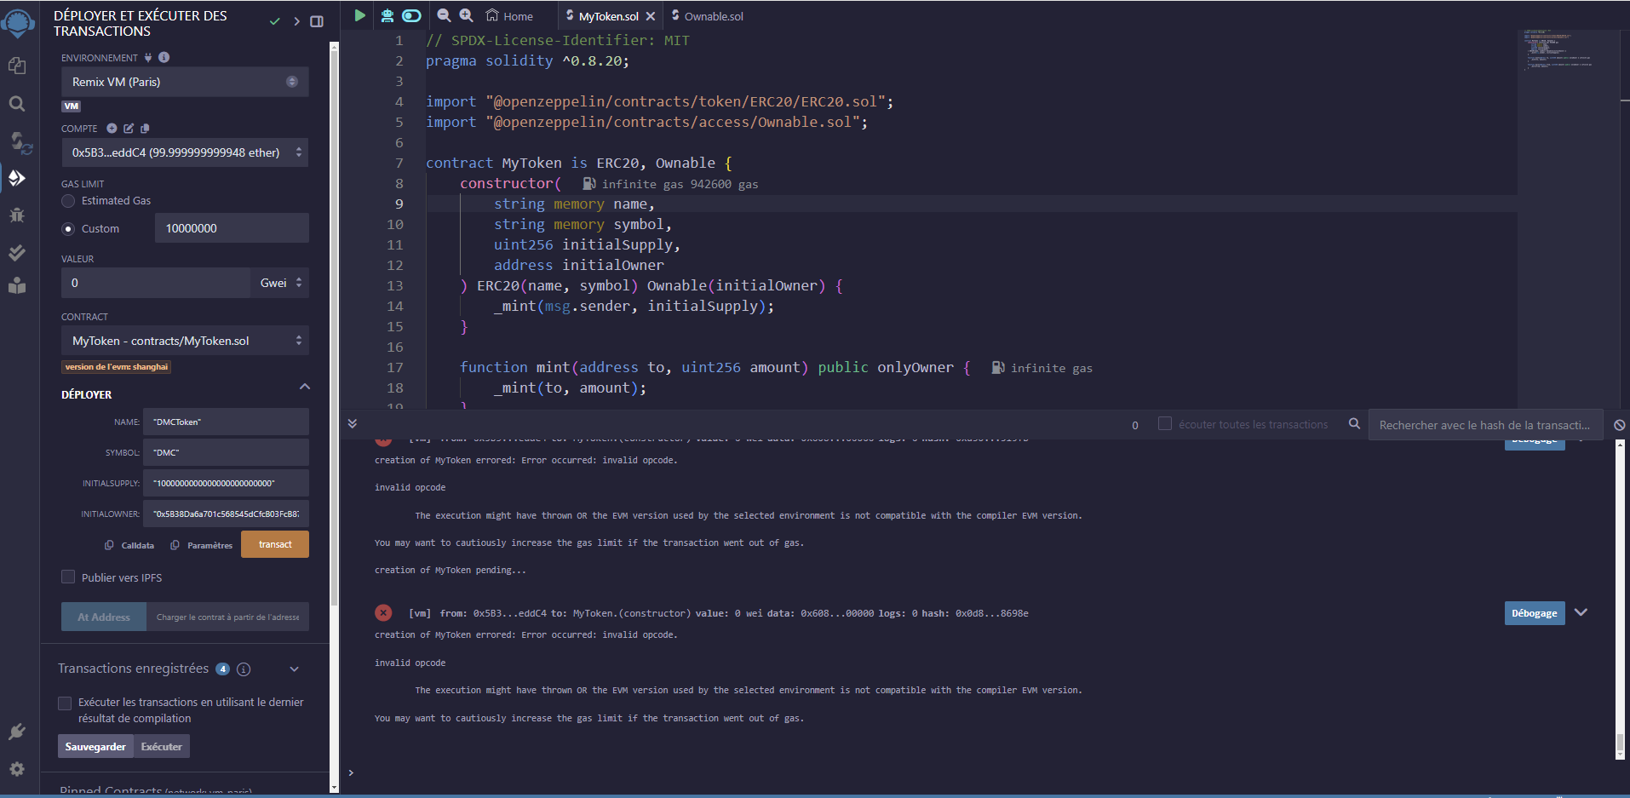Select the Custom gas limit radio button

68,229
